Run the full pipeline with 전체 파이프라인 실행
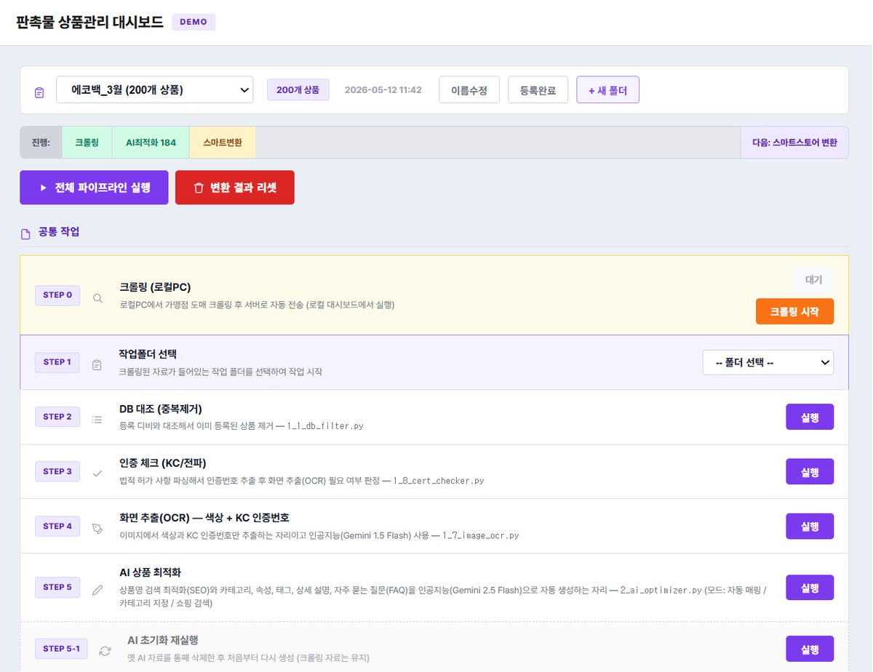Screen dimensions: 873x672 point(94,188)
